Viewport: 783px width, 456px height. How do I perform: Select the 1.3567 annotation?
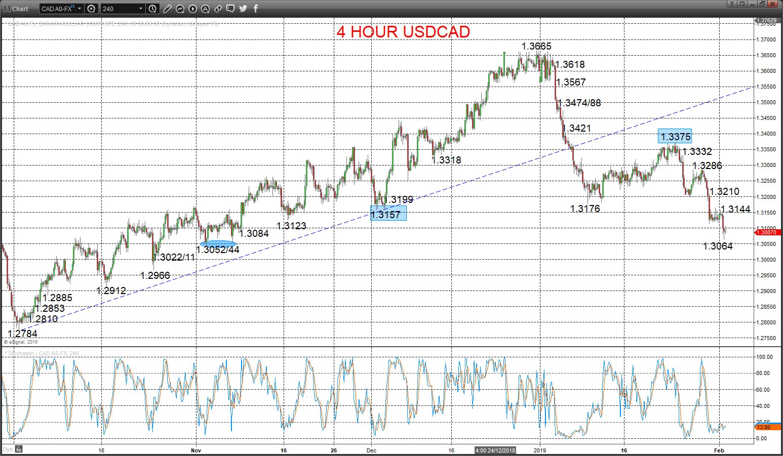point(571,82)
